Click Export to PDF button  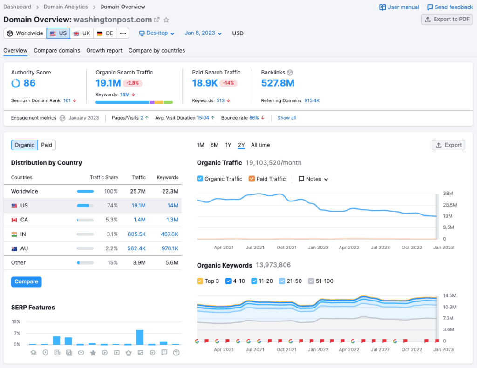click(x=447, y=20)
